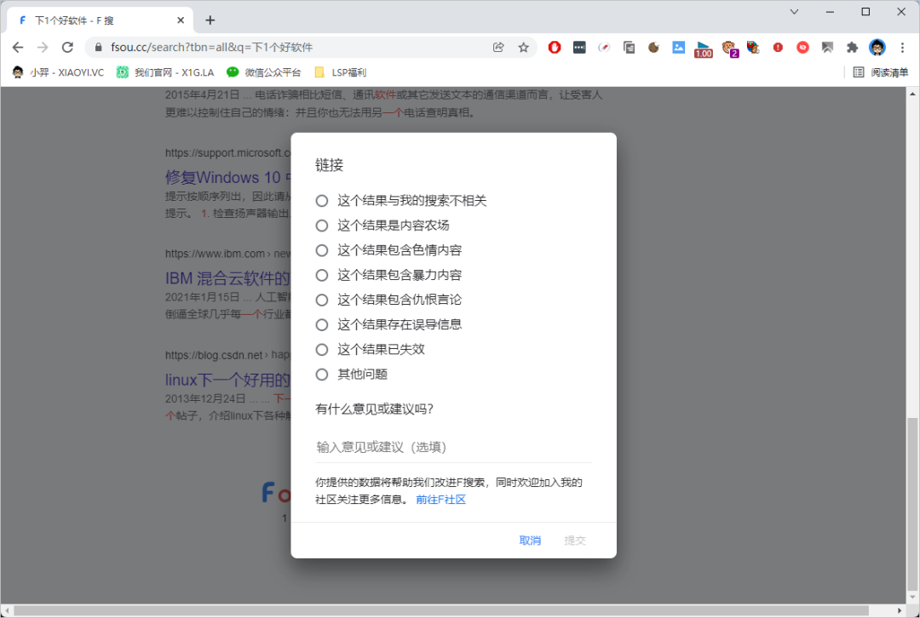Open the 我们官网 - X1G.LA bookmark

click(x=165, y=72)
